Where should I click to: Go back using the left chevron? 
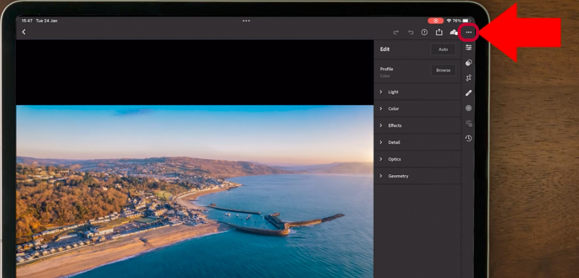23,32
